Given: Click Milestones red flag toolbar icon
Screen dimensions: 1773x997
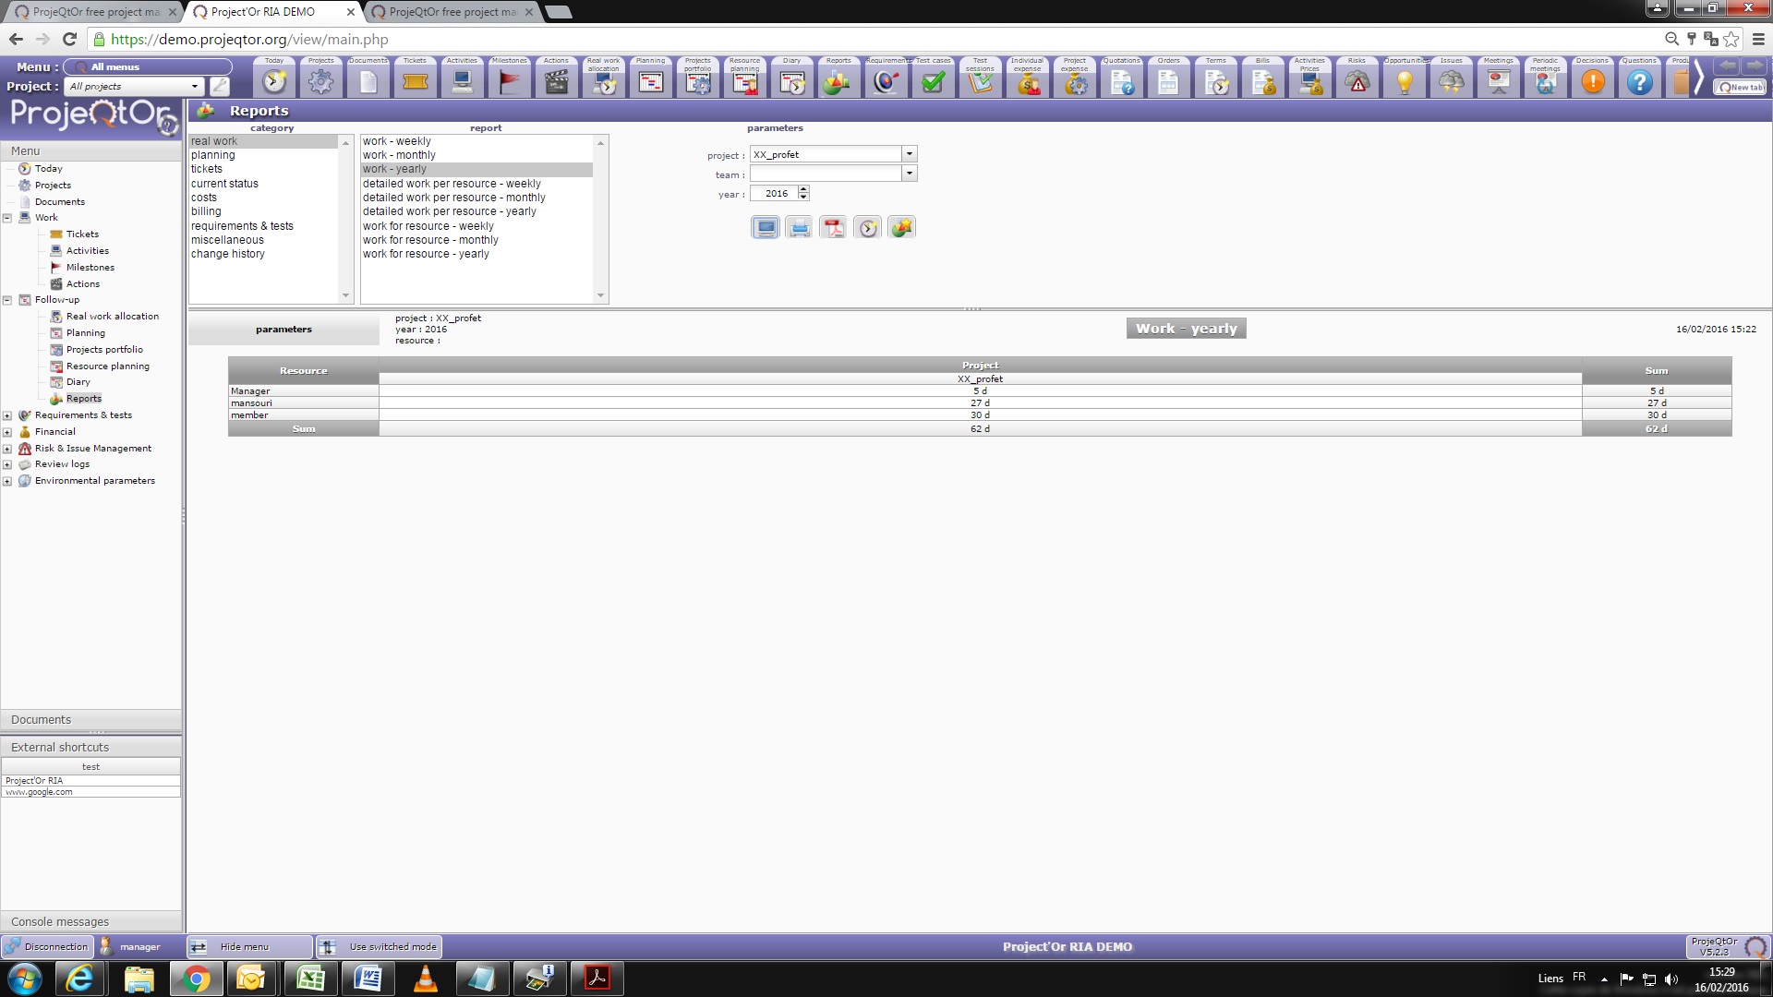Looking at the screenshot, I should click(x=509, y=81).
